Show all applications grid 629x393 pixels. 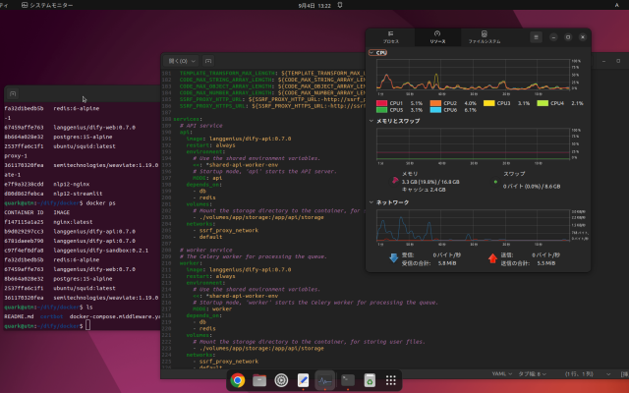[390, 379]
